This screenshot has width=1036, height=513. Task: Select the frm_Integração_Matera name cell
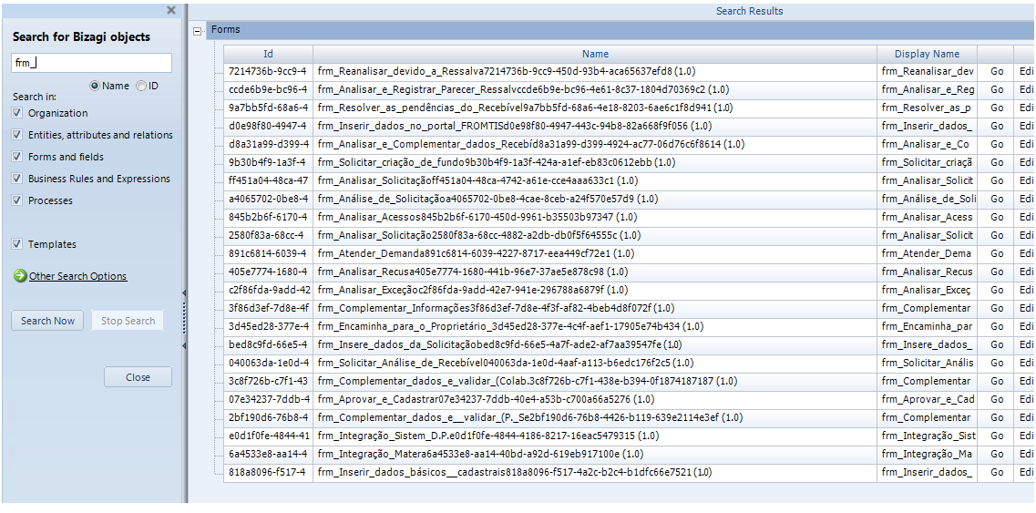[595, 454]
